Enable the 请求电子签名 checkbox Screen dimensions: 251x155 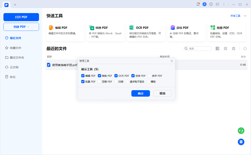(x=127, y=81)
